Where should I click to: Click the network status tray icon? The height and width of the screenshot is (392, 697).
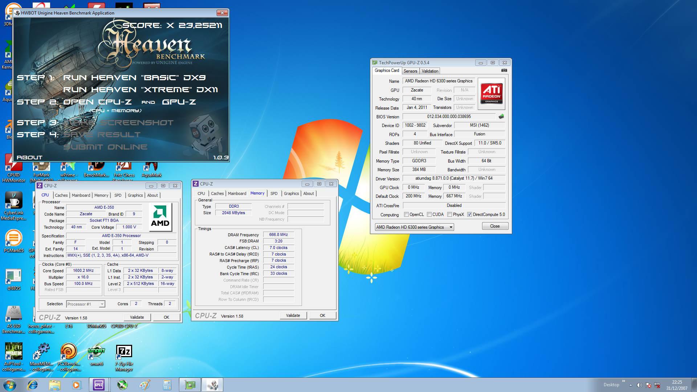coord(657,385)
